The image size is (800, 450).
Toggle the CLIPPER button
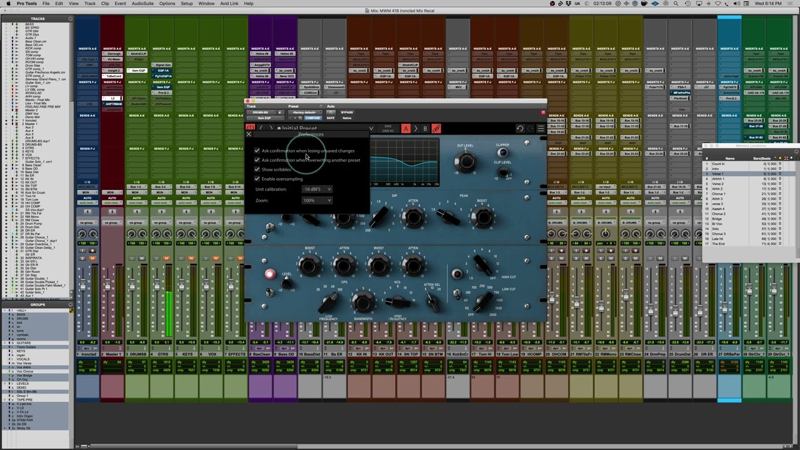point(502,152)
